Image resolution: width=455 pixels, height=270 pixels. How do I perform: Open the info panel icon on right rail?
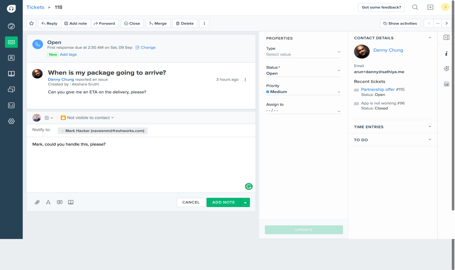tap(446, 53)
